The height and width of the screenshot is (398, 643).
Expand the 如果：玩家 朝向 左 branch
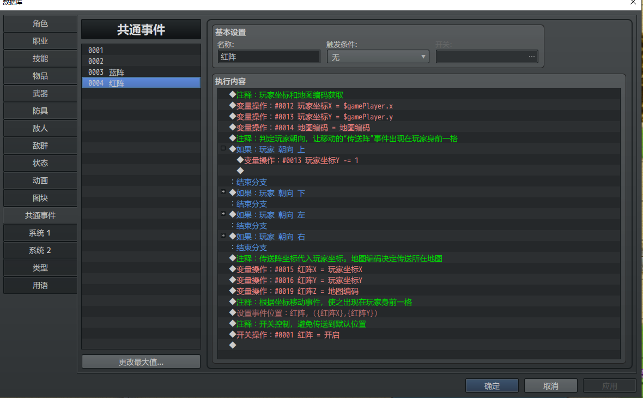pos(223,213)
